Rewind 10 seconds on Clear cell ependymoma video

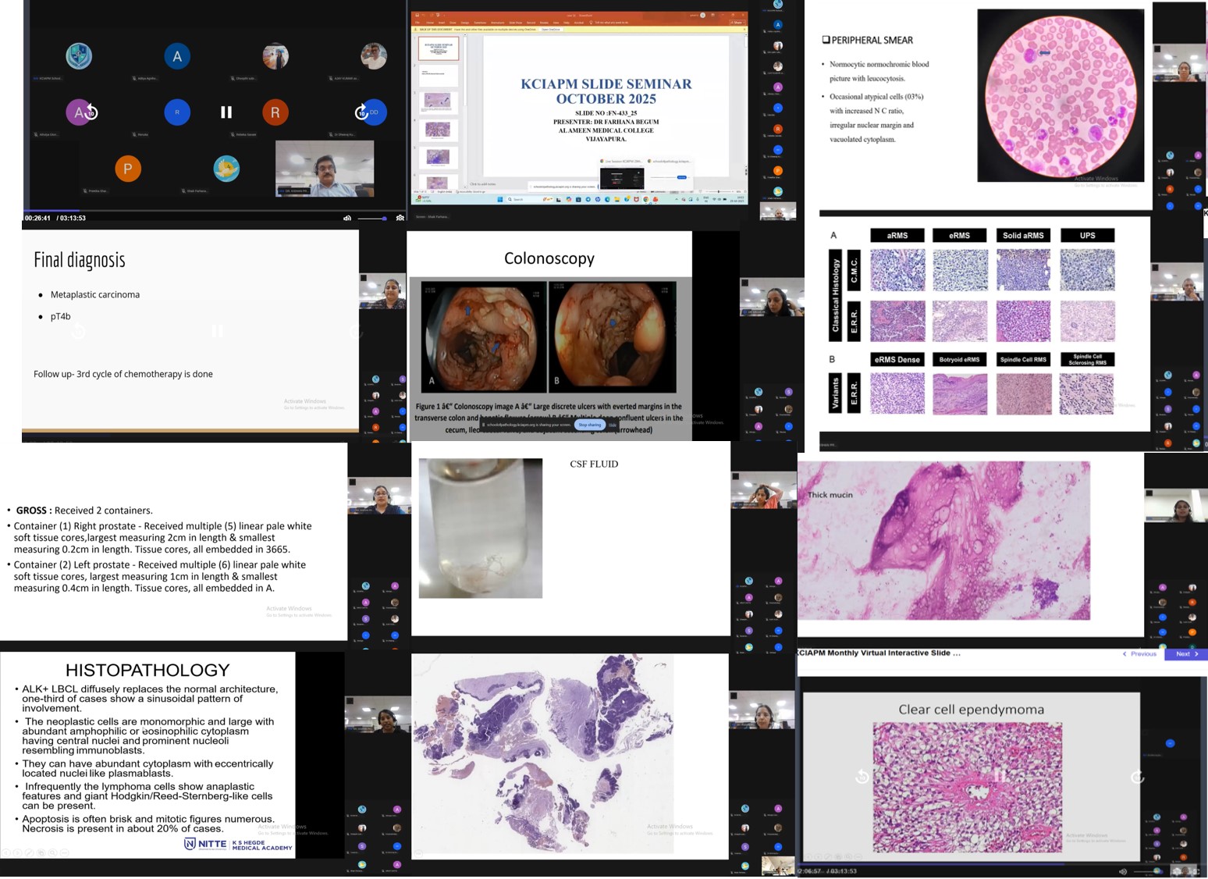point(862,777)
